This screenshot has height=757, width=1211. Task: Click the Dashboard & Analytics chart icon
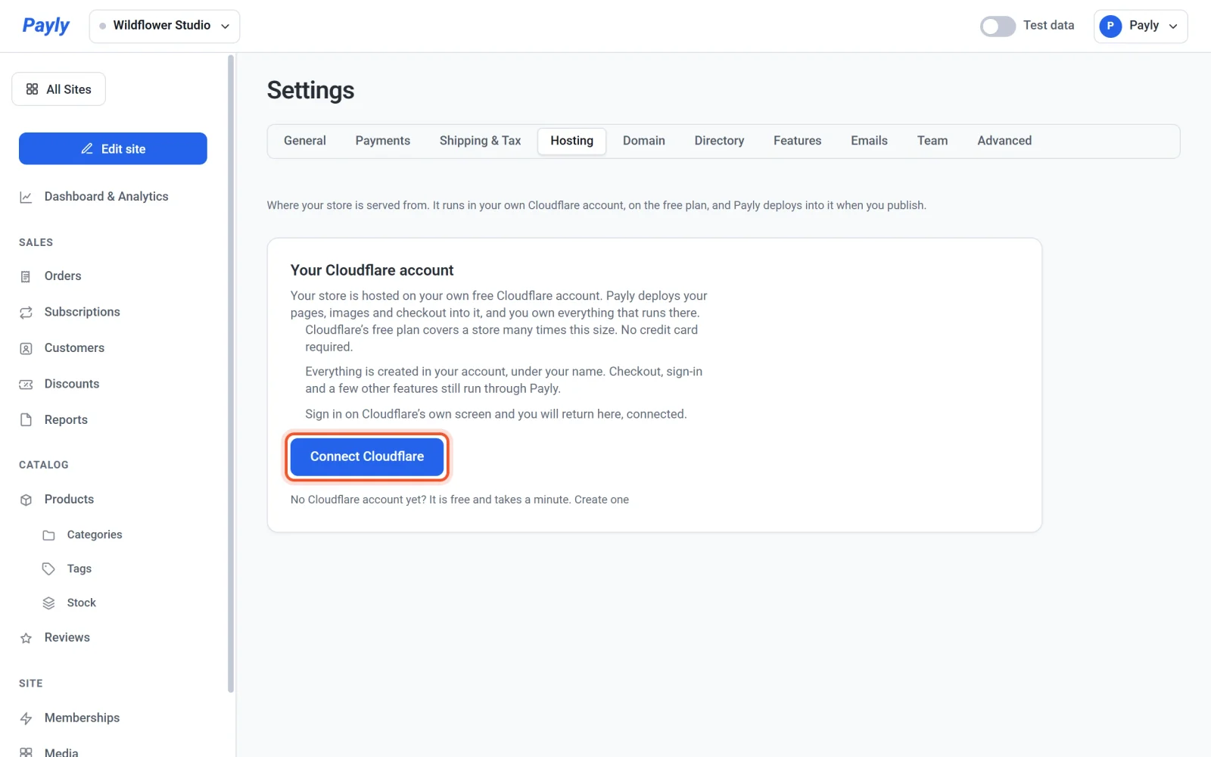tap(26, 197)
